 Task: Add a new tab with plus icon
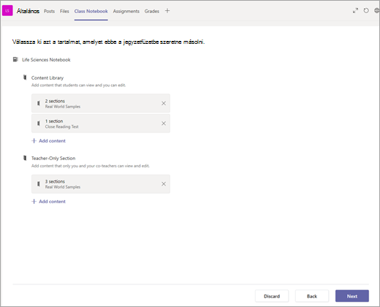pyautogui.click(x=167, y=11)
